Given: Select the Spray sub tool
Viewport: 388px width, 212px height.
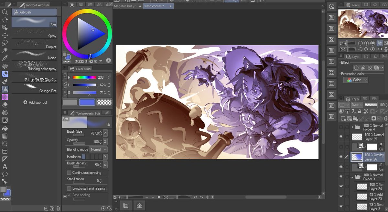Looking at the screenshot, I should (x=34, y=33).
